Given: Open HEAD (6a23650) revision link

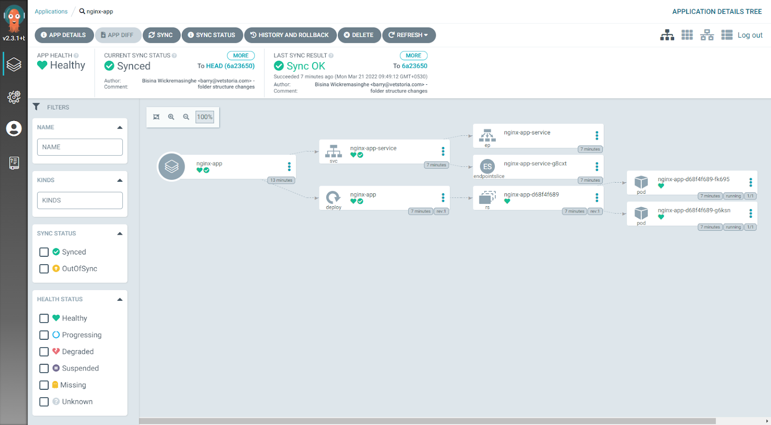Looking at the screenshot, I should tap(230, 66).
